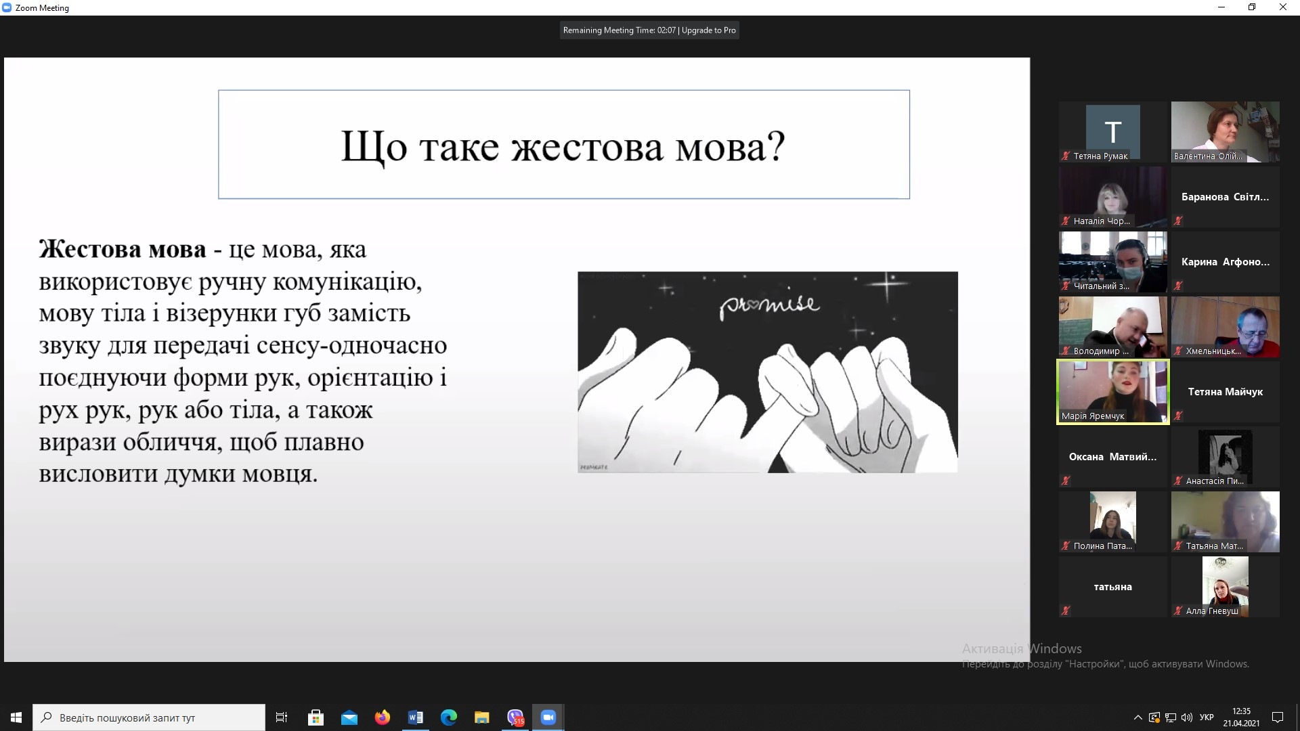1300x731 pixels.
Task: Switch to Word in taskbar
Action: coord(415,717)
